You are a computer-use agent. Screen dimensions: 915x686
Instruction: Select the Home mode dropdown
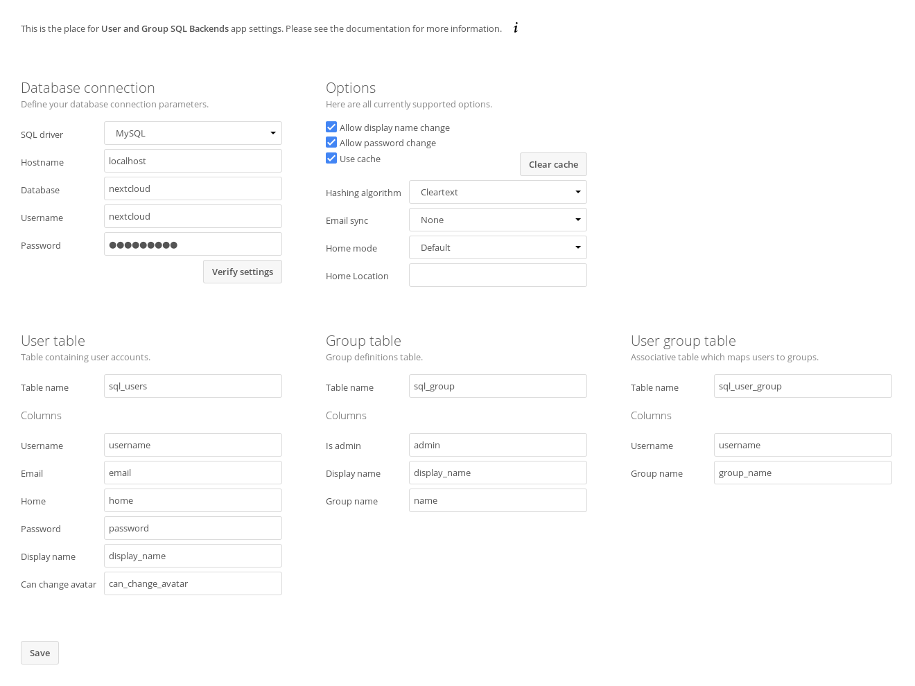coord(498,247)
